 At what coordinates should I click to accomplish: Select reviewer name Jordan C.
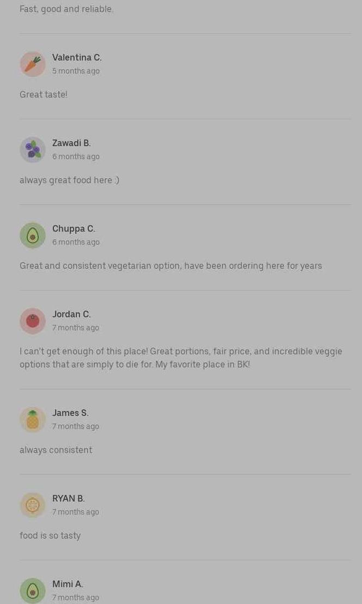[71, 315]
